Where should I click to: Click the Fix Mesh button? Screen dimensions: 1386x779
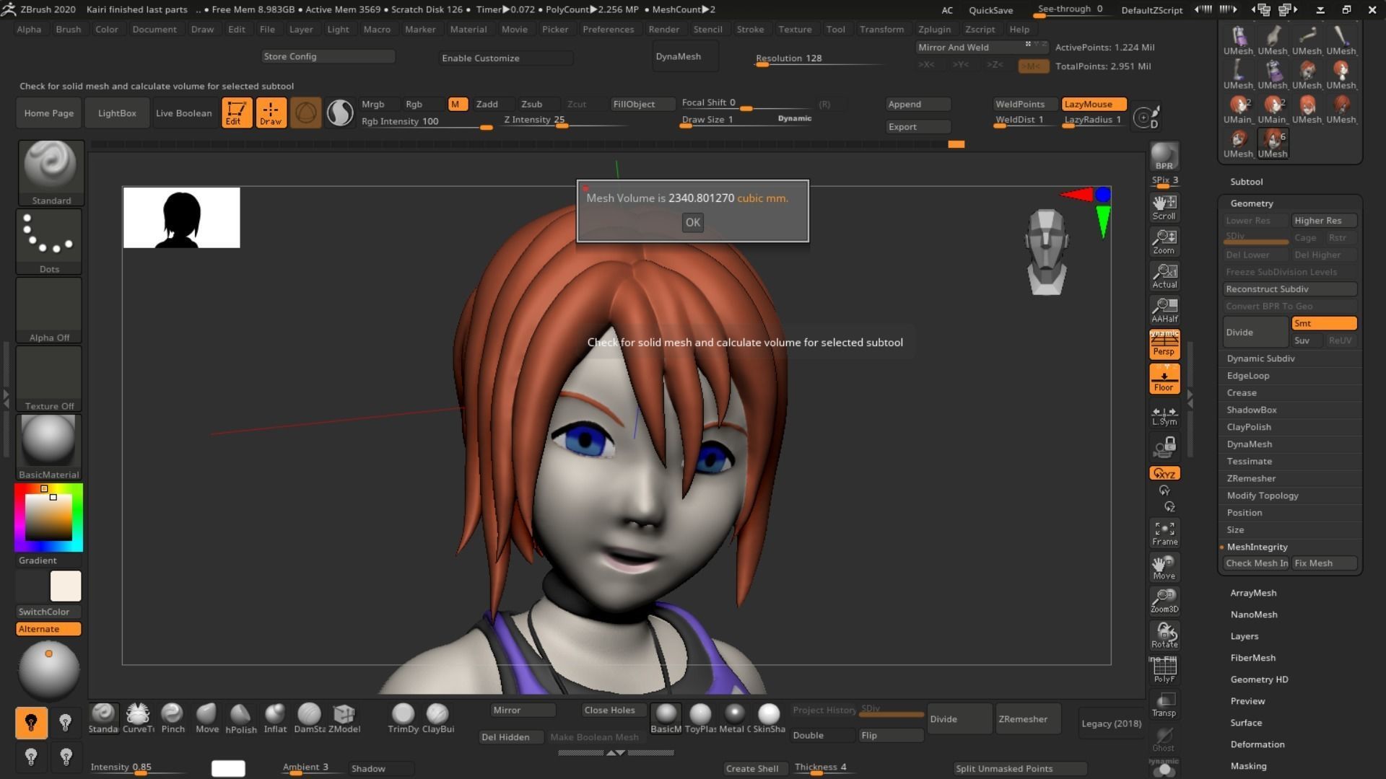1324,563
